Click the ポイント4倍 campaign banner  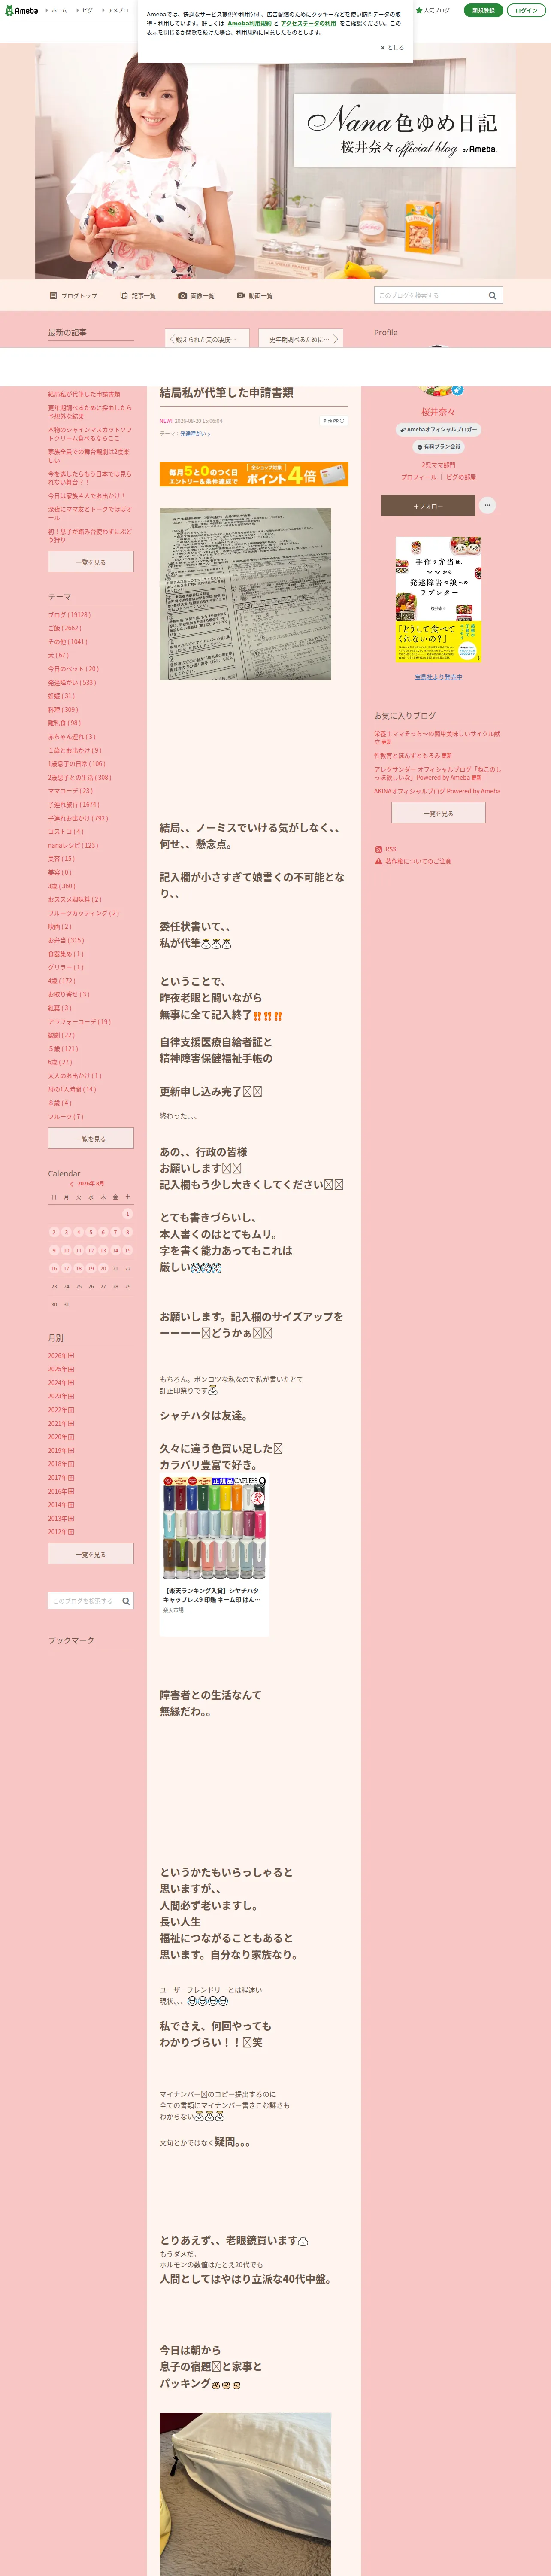[x=254, y=474]
